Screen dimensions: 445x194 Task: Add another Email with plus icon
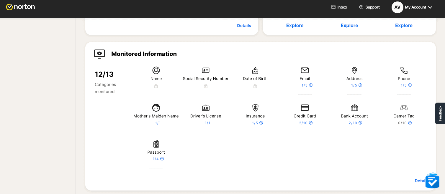311,85
